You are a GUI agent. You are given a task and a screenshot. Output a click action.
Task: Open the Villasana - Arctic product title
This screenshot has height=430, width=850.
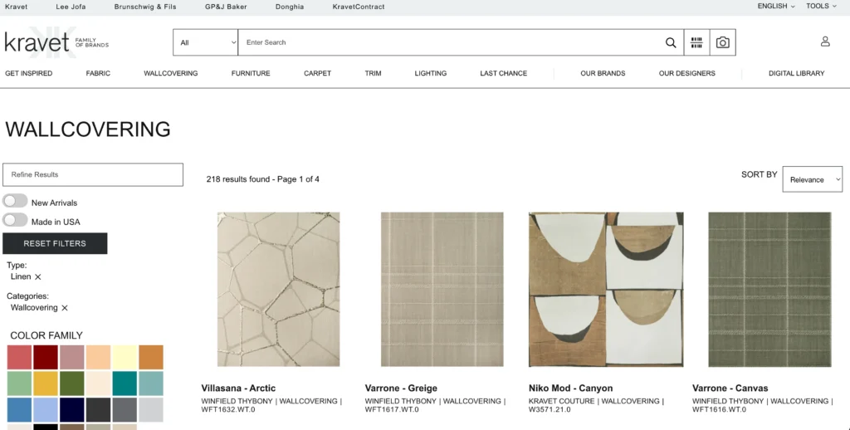pyautogui.click(x=238, y=388)
